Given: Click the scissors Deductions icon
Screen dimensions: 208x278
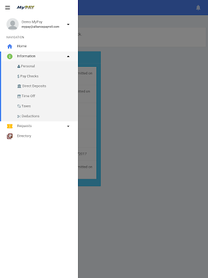Looking at the screenshot, I should (x=19, y=116).
